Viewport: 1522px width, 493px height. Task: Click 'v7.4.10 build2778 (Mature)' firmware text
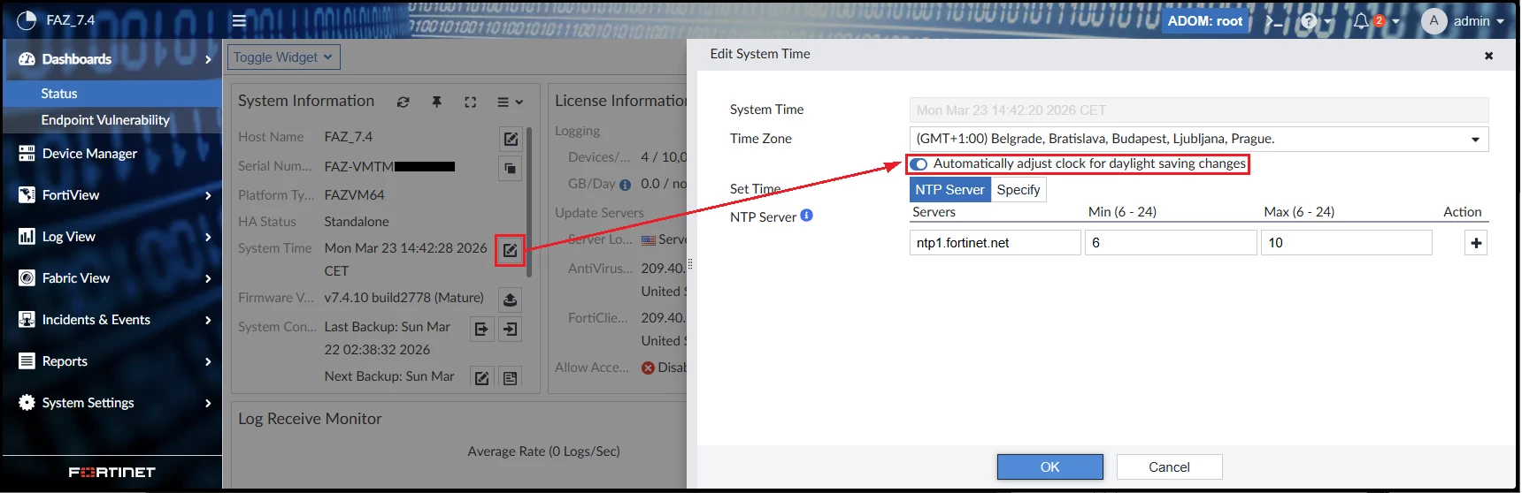[404, 298]
